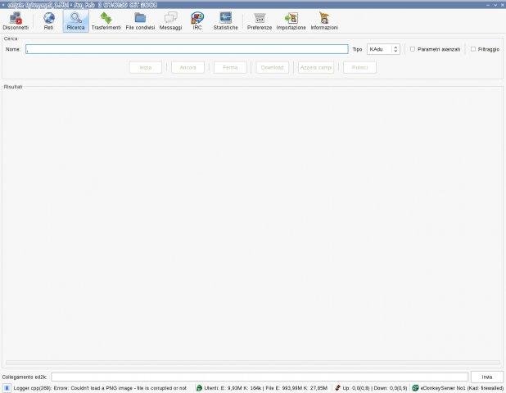Click the Ancora button
Viewport: 506px width, 393px height.
coord(187,67)
